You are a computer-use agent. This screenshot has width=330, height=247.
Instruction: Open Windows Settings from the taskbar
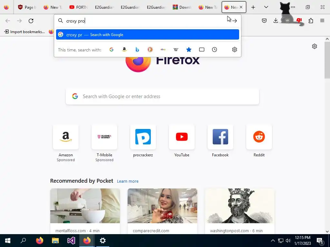103,241
